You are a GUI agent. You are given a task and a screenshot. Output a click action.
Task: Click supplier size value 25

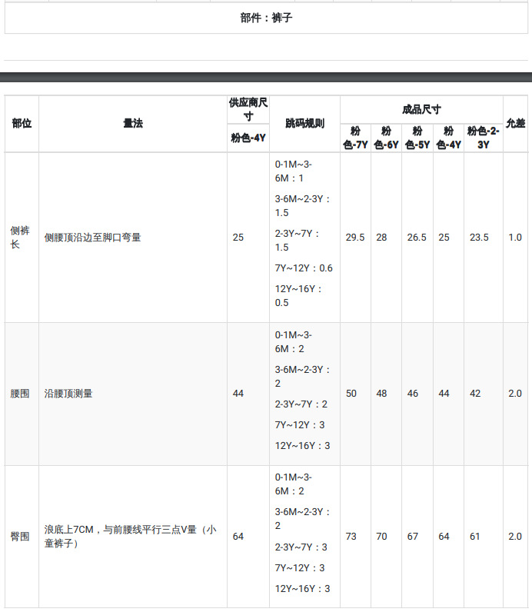238,238
